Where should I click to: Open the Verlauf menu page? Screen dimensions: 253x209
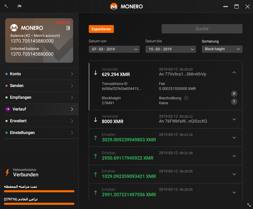coord(41,109)
